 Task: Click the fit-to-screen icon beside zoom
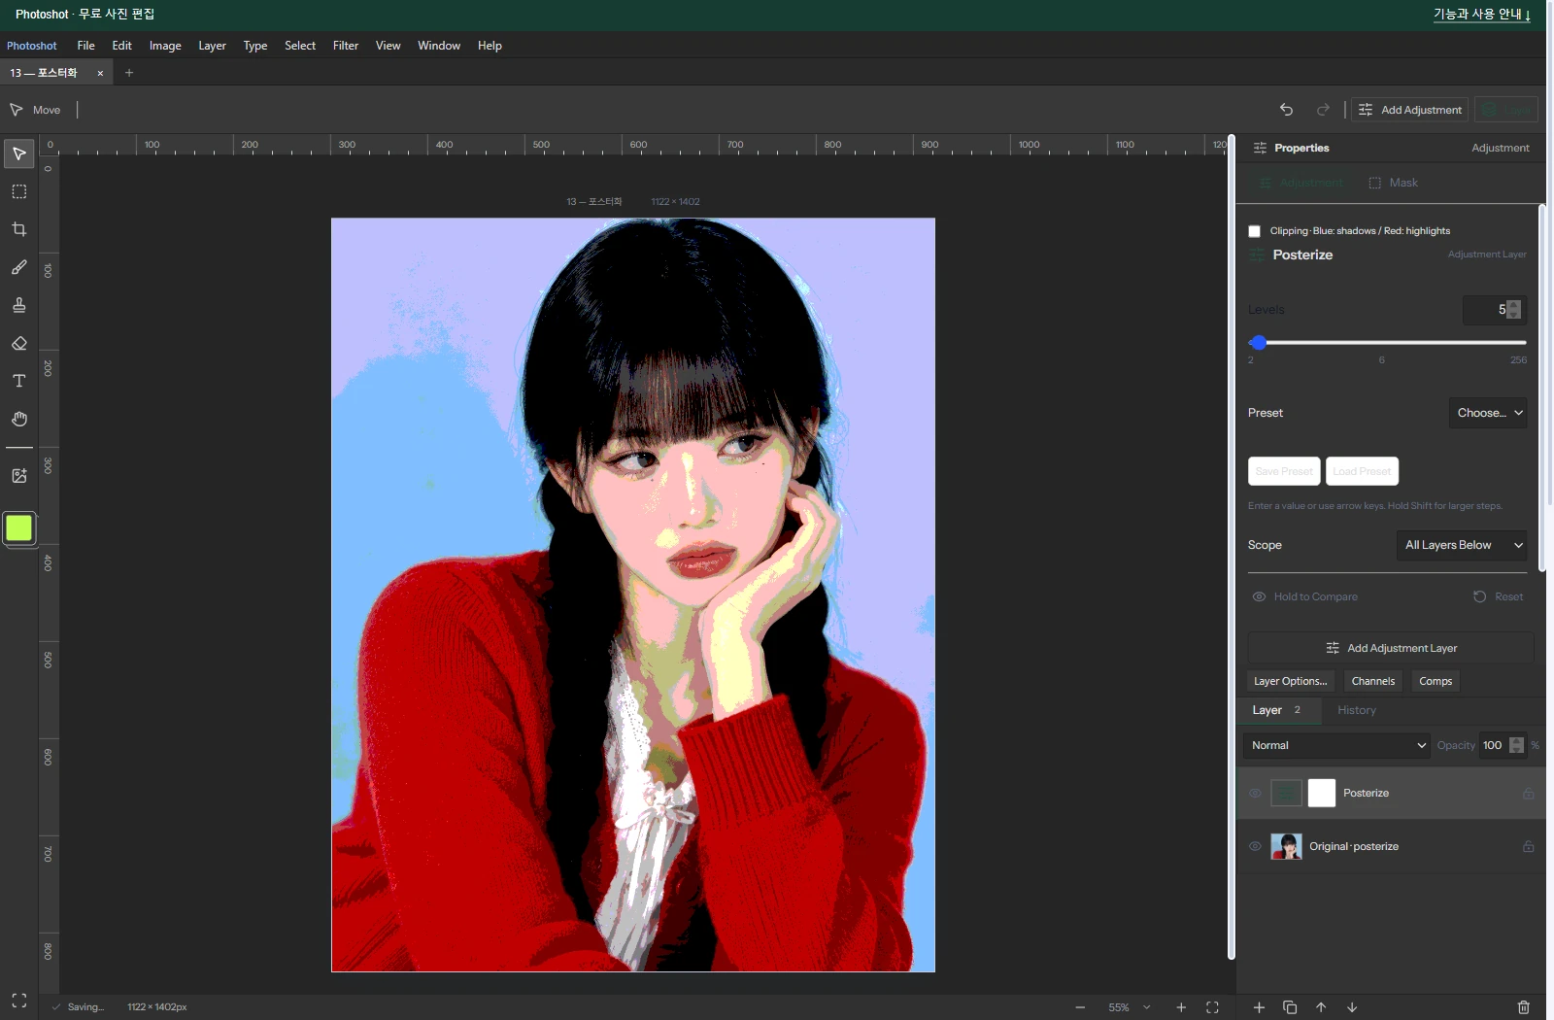click(1212, 1007)
